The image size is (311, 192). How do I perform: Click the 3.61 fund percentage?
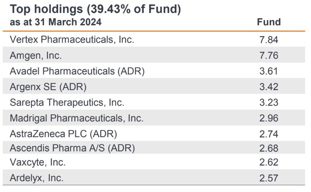click(x=268, y=71)
